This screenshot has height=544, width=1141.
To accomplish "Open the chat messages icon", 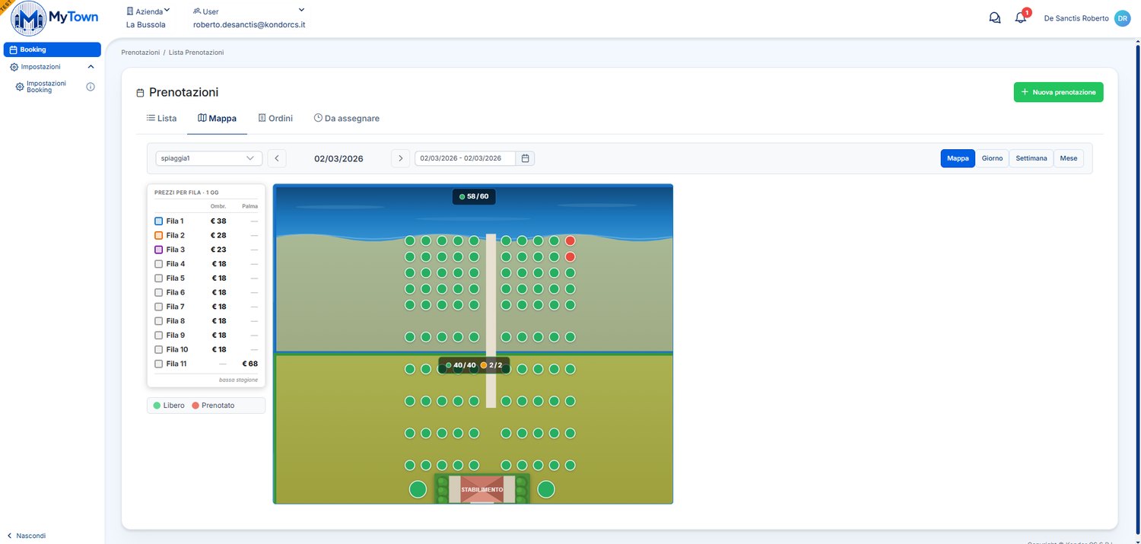I will (x=995, y=18).
